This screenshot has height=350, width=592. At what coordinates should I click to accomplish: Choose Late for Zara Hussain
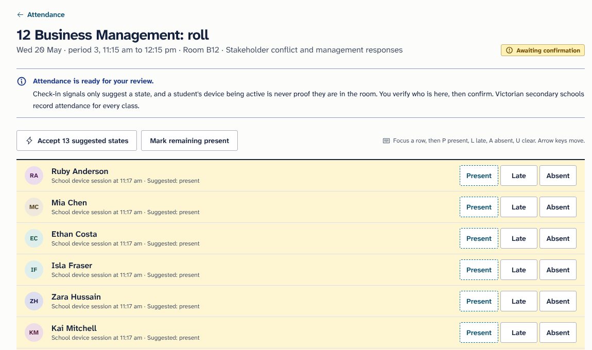click(519, 301)
